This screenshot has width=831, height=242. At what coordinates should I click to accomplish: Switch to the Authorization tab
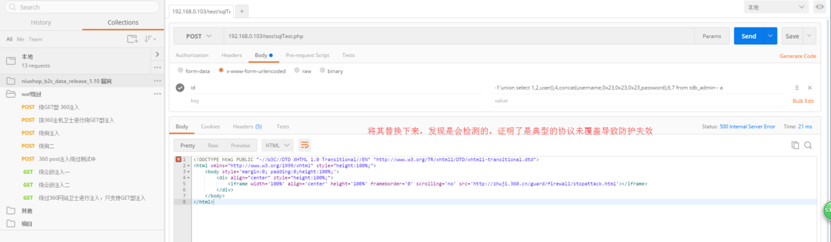[x=192, y=55]
